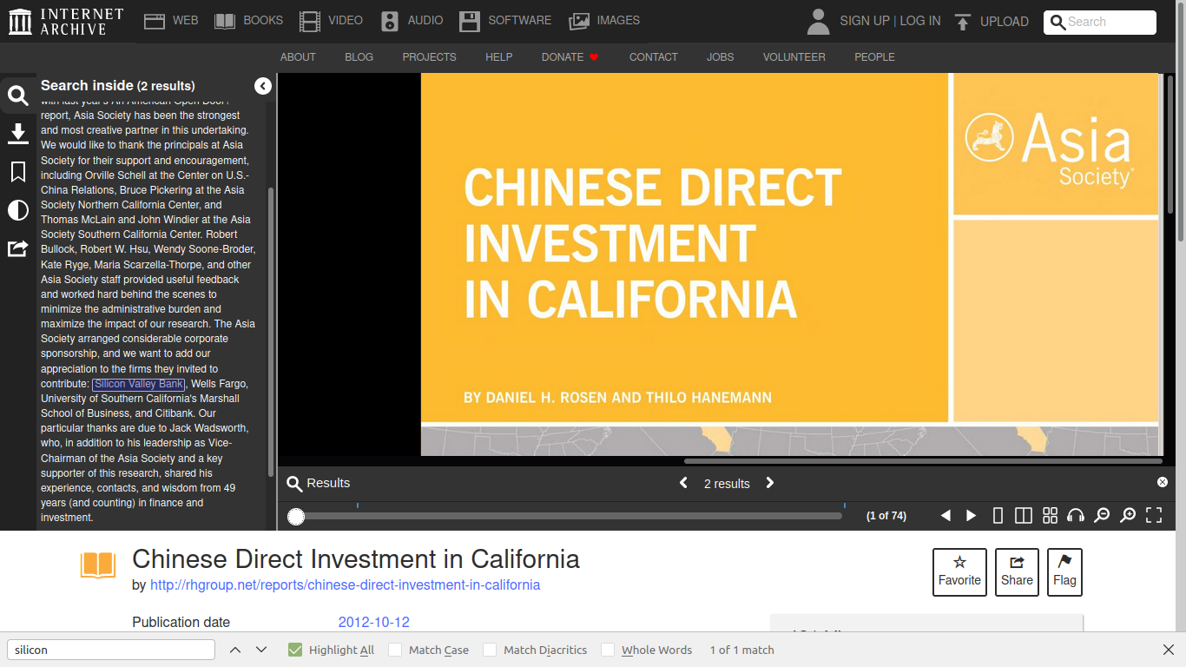Click the Log In link
Image resolution: width=1186 pixels, height=667 pixels.
click(920, 21)
